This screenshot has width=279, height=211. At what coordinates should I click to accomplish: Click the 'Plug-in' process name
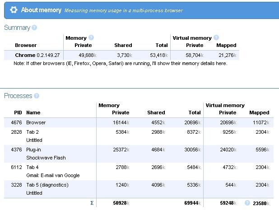coord(33,150)
